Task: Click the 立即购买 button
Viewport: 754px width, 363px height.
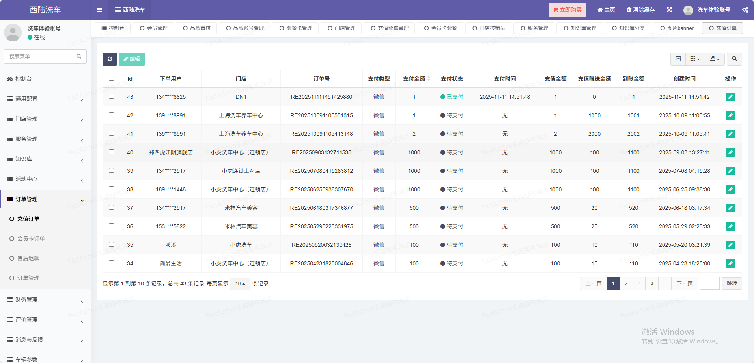Action: [x=567, y=10]
